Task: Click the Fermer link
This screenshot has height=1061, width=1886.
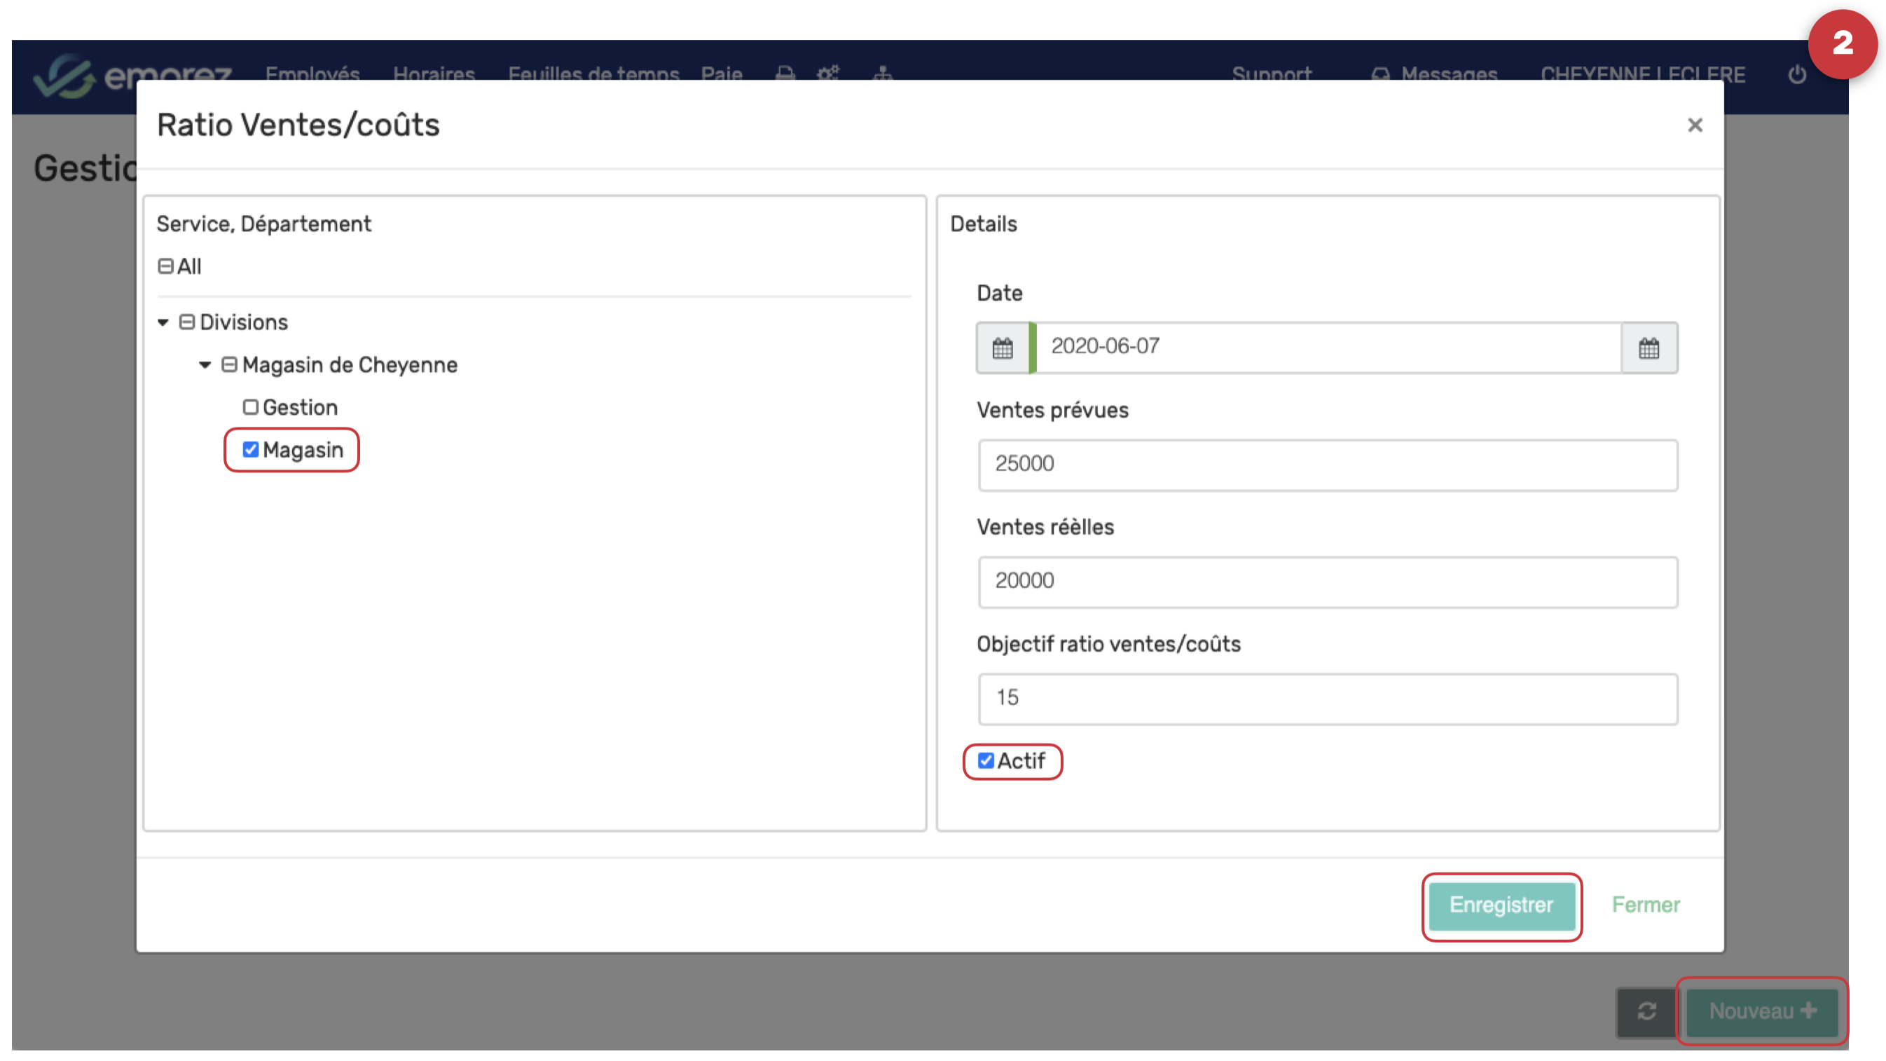Action: click(1645, 905)
